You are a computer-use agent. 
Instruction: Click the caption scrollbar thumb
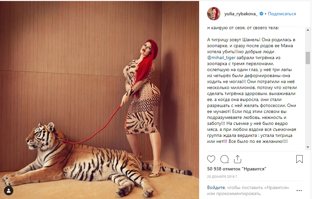[308, 58]
